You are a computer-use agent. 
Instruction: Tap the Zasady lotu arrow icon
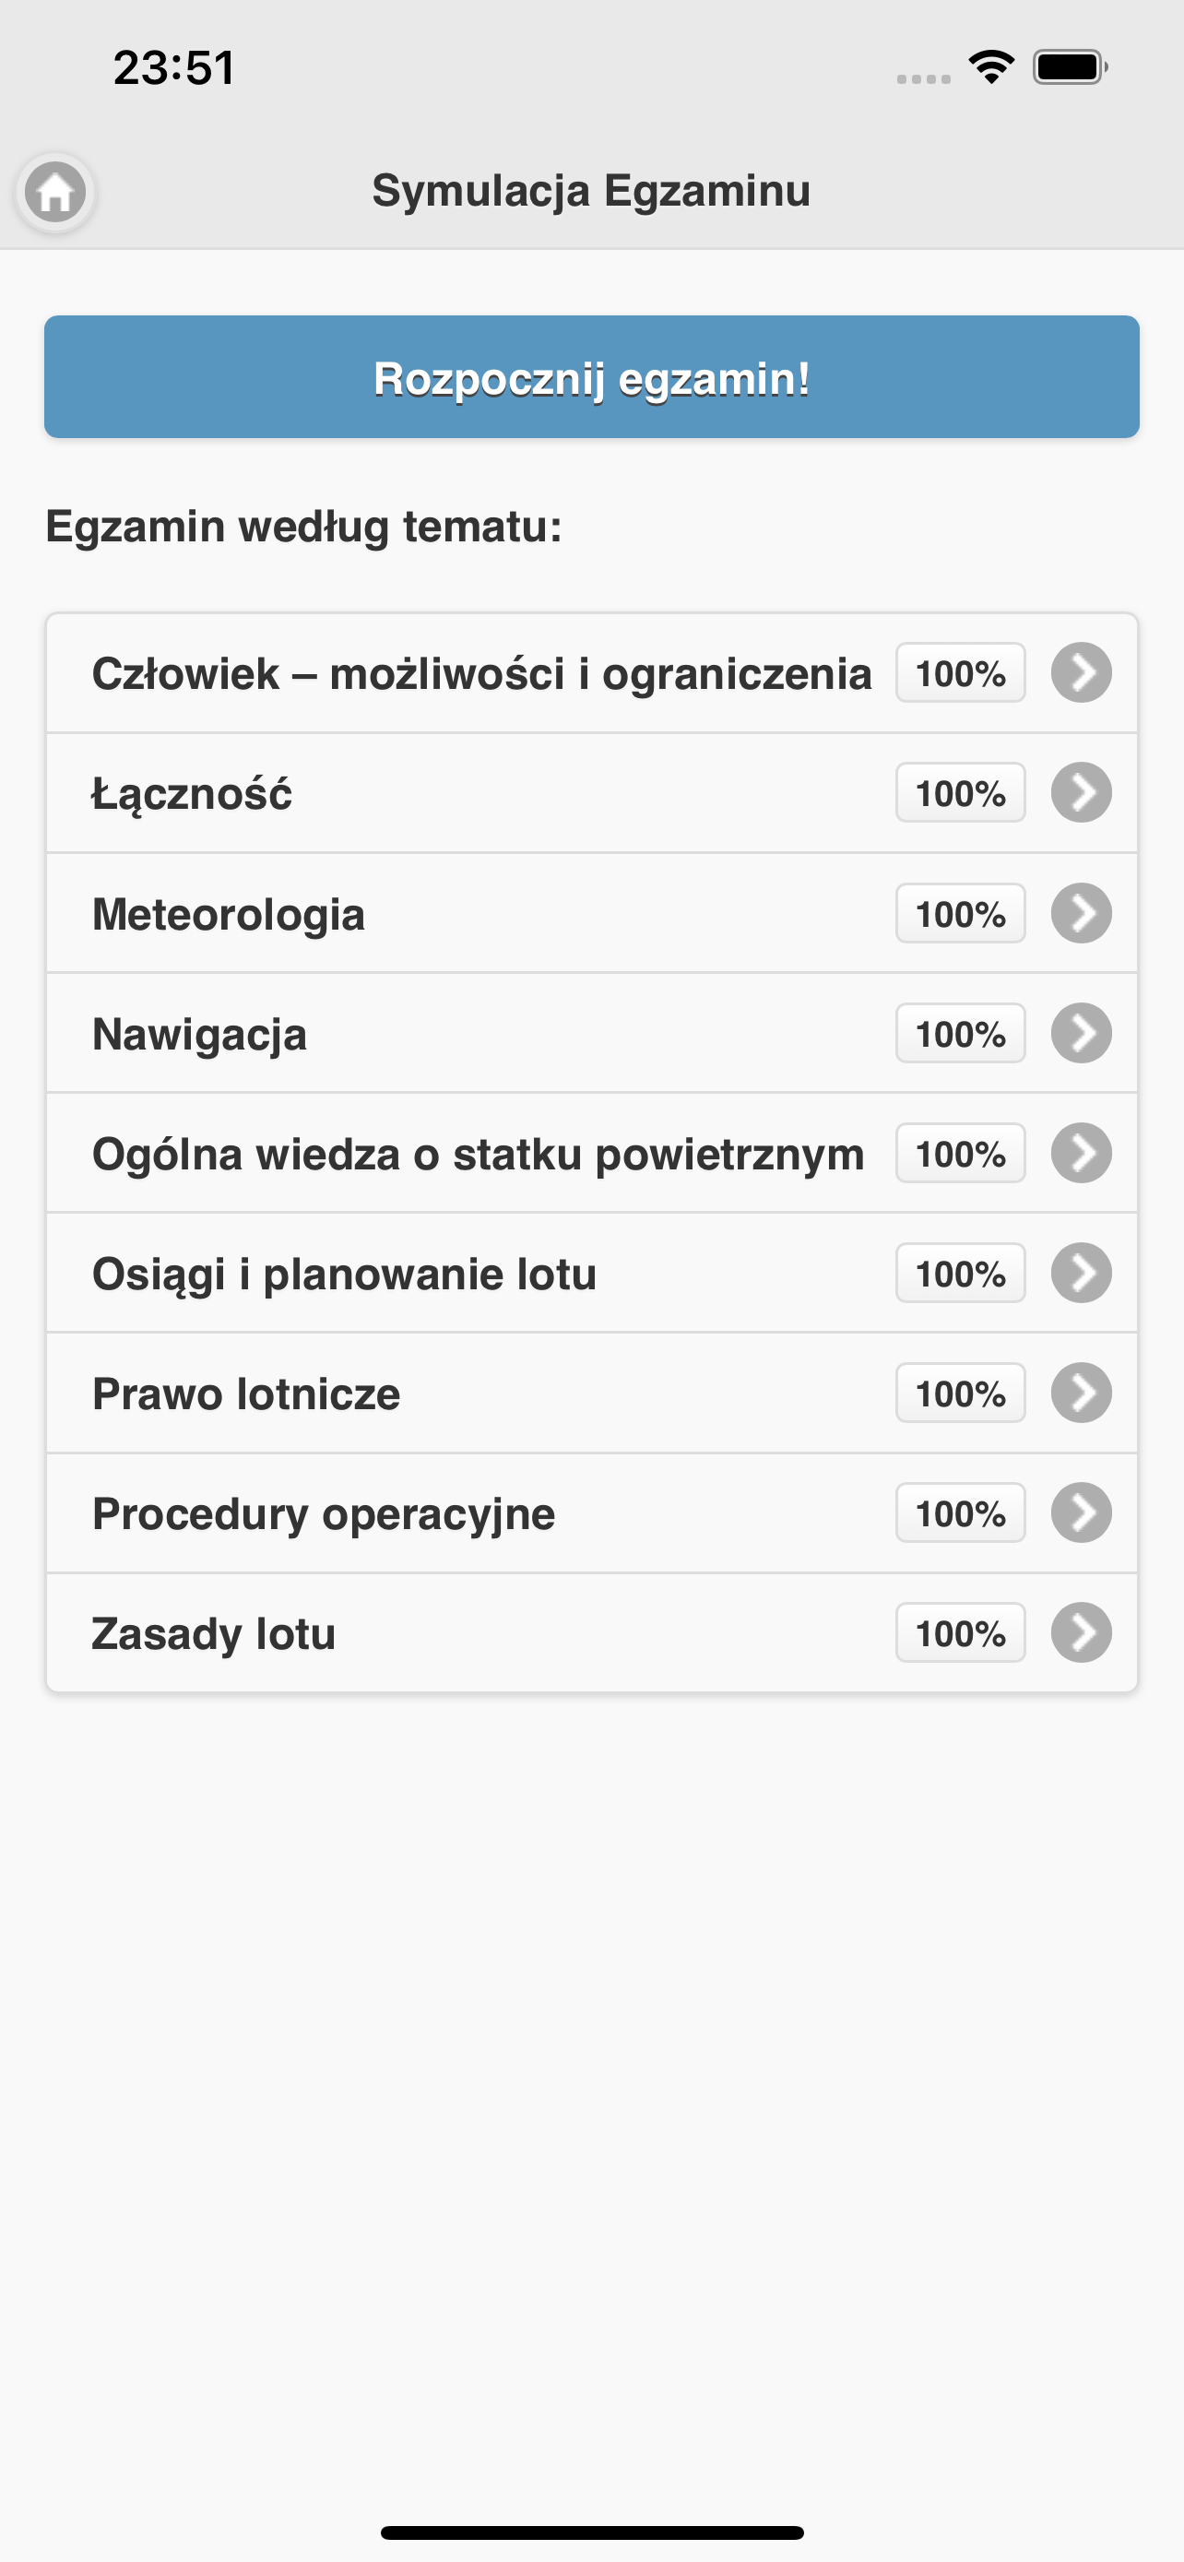click(1081, 1633)
